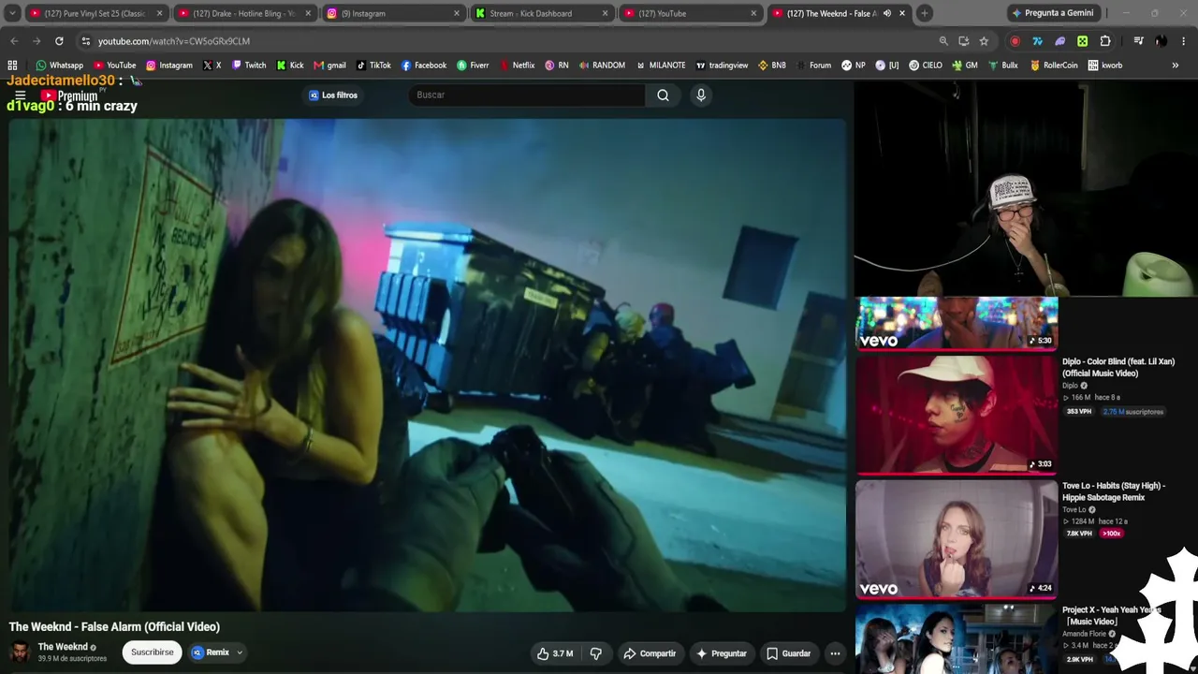Image resolution: width=1198 pixels, height=674 pixels.
Task: Mute the The Weeknd tab audio
Action: [887, 13]
